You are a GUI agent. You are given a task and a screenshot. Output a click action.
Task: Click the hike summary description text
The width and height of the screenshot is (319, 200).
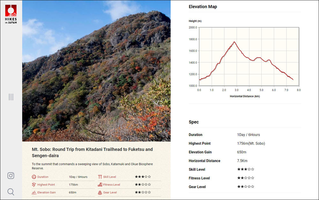click(92, 166)
